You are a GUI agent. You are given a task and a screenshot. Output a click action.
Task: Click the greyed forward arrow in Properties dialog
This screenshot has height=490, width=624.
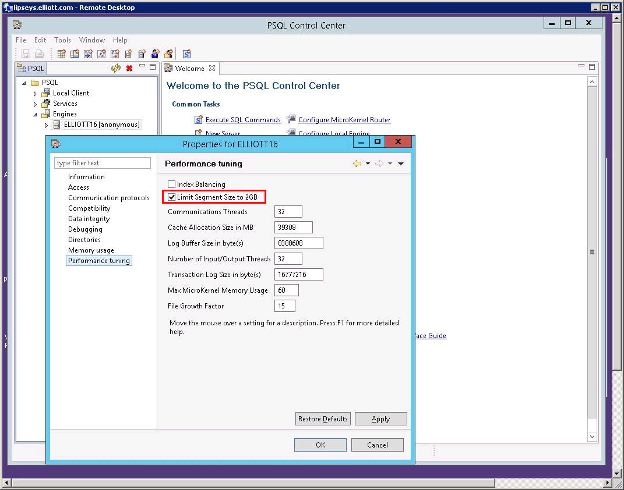[379, 164]
